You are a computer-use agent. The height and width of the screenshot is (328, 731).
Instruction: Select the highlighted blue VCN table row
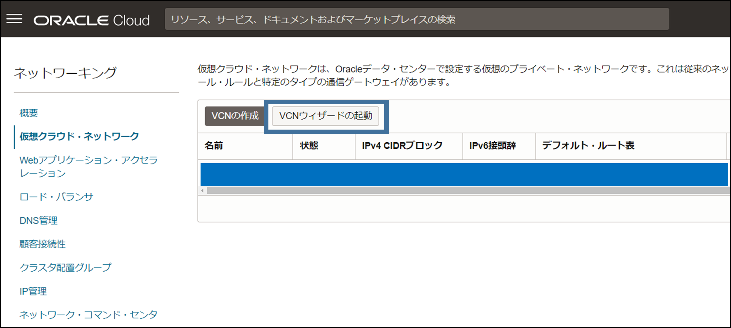464,175
